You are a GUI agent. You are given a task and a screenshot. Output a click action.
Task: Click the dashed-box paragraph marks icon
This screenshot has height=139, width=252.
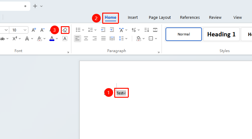pos(155,30)
